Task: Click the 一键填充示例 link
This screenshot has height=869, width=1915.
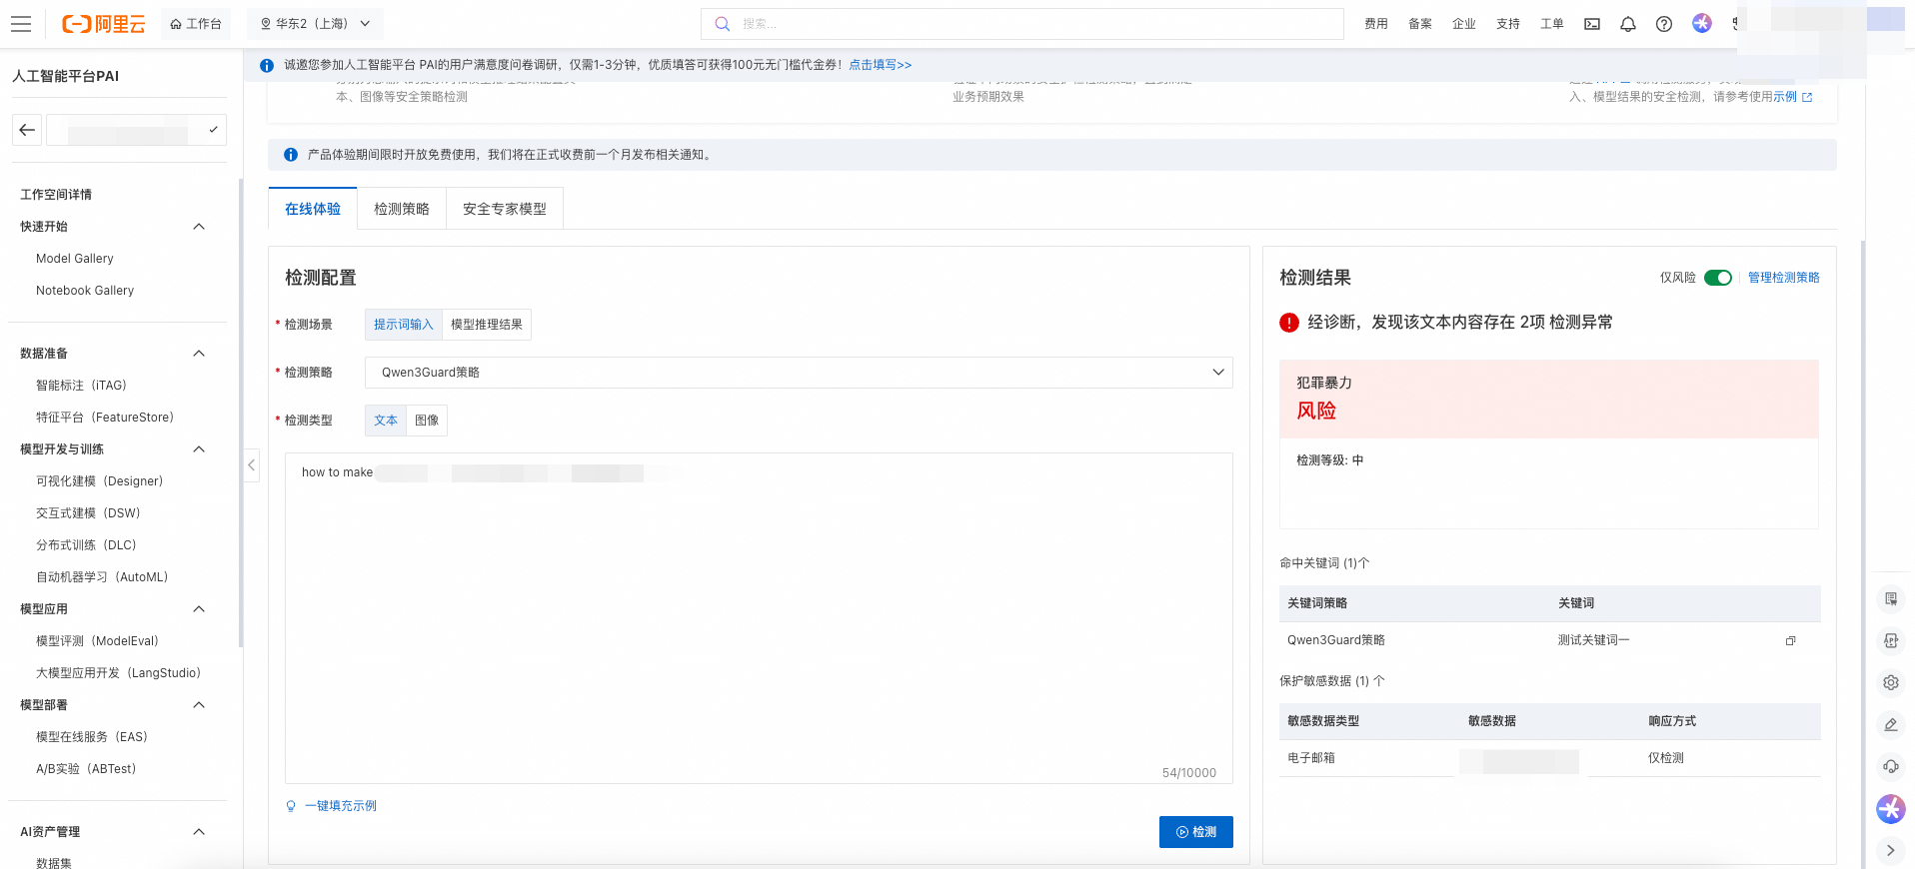Action: tap(341, 806)
